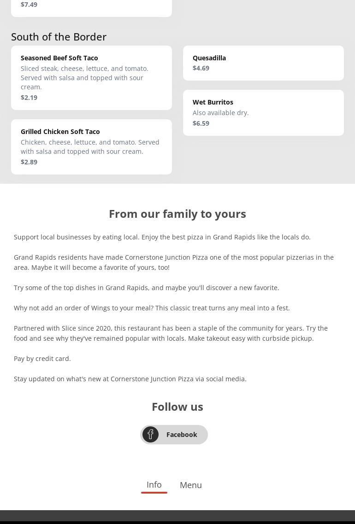Click the $2.89 chicken taco price

29,162
